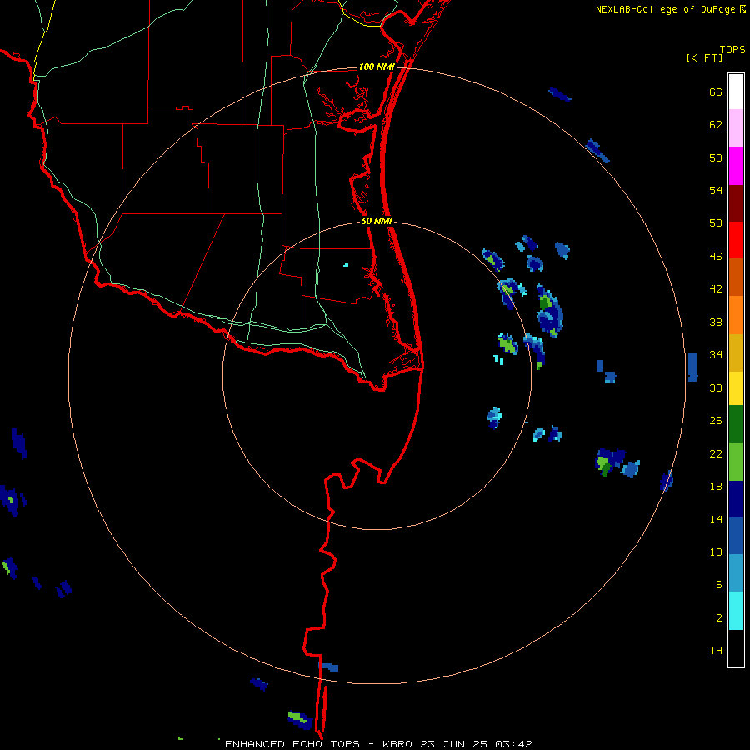The image size is (750, 750).
Task: Click the 54 legend value
Action: (x=716, y=190)
